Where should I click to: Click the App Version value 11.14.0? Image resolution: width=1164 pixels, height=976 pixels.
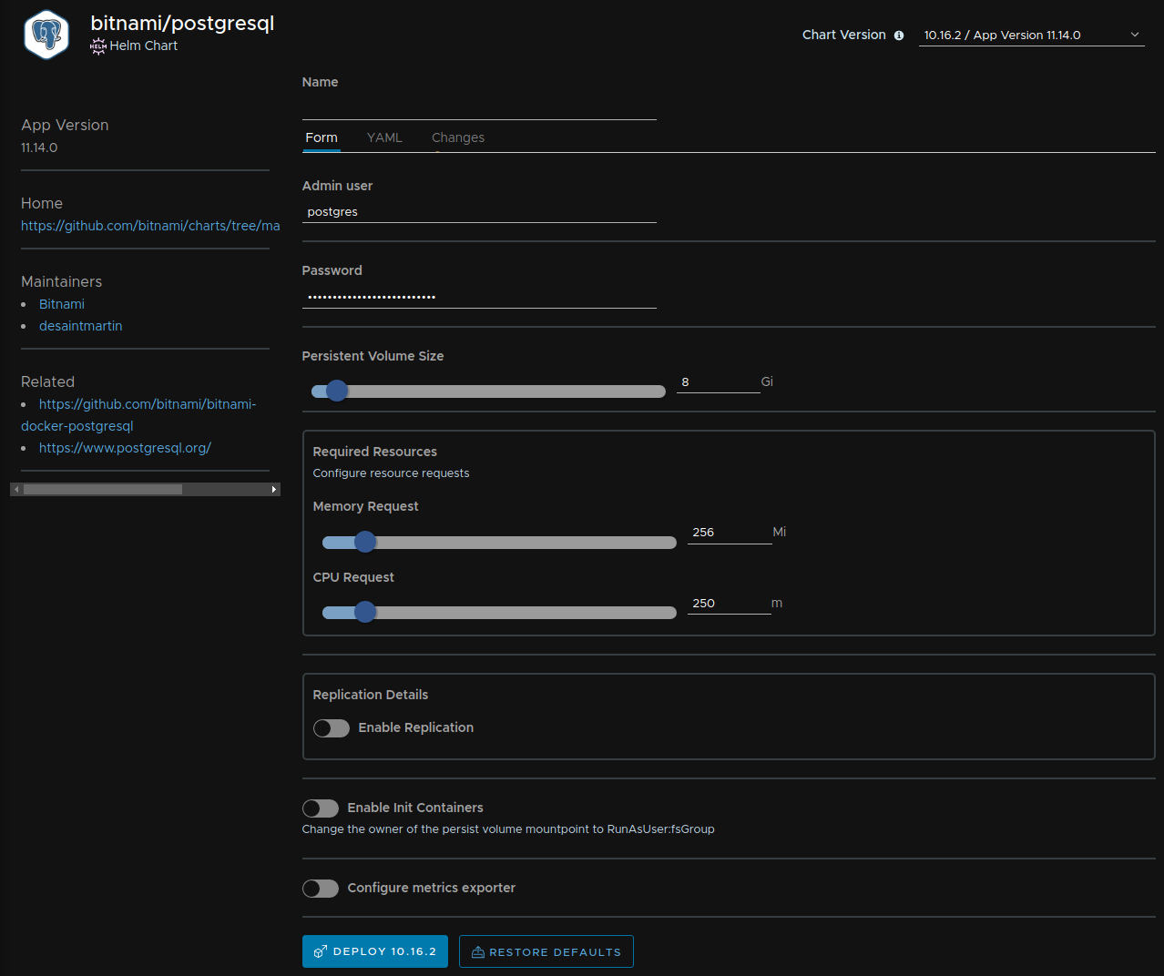(39, 147)
